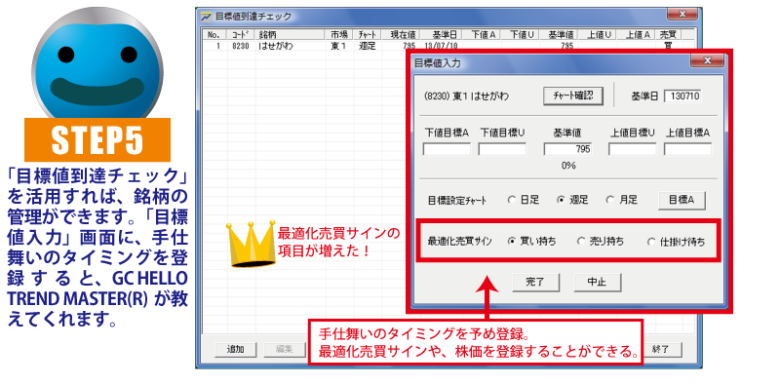
Task: Click the 目標A button
Action: pyautogui.click(x=681, y=200)
